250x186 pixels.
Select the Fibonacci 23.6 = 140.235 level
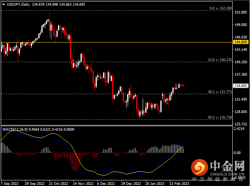click(220, 60)
